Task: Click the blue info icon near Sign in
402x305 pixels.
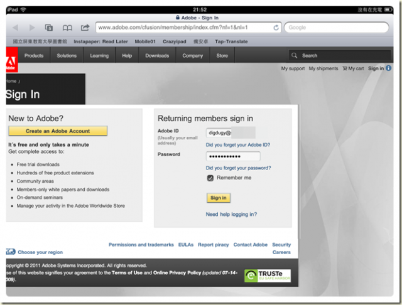Action: point(389,68)
